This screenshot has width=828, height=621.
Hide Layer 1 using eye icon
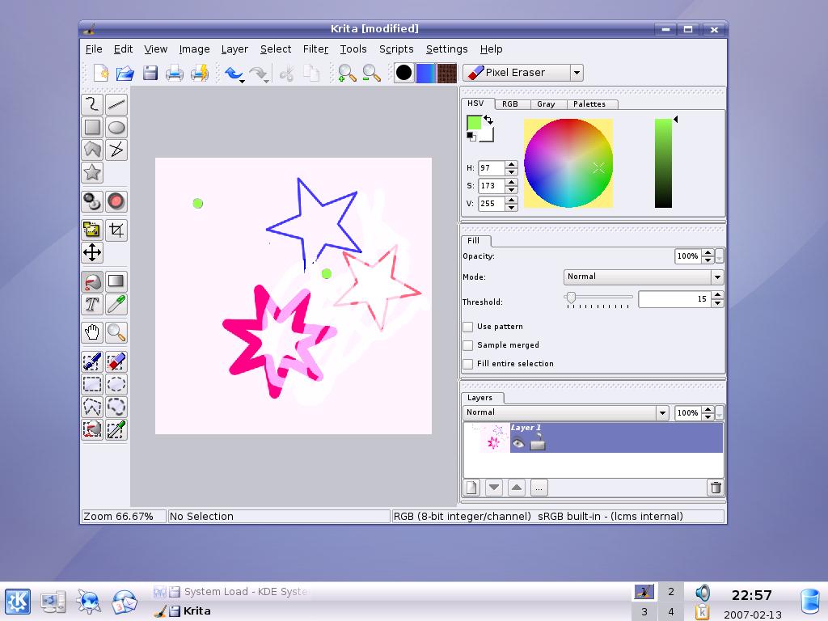click(518, 444)
